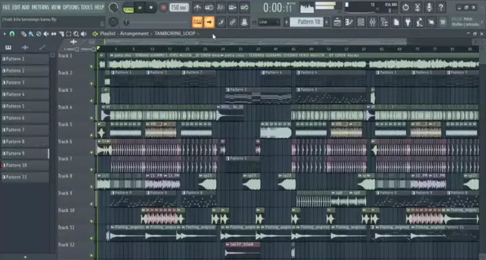The image size is (486, 260).
Task: Select the Zoom tool in Playlist toolbar
Action: tap(76, 34)
